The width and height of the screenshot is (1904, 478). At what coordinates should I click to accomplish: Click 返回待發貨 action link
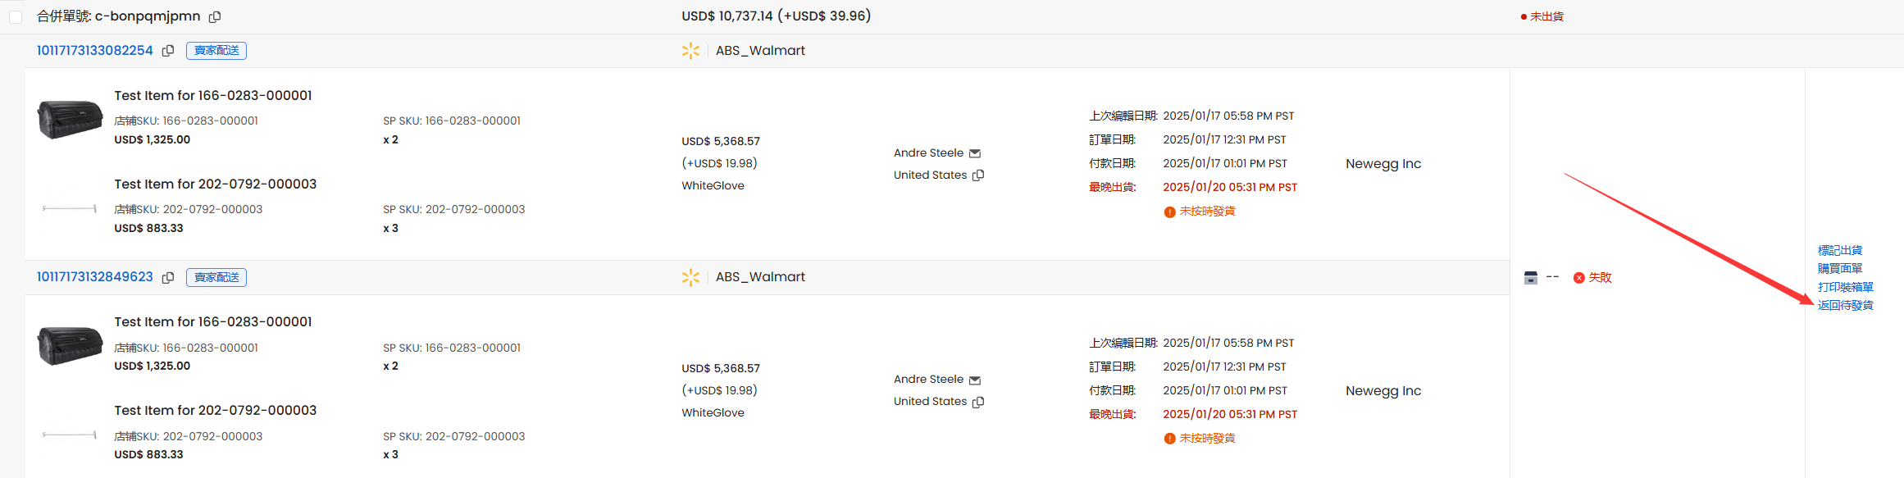1845,305
